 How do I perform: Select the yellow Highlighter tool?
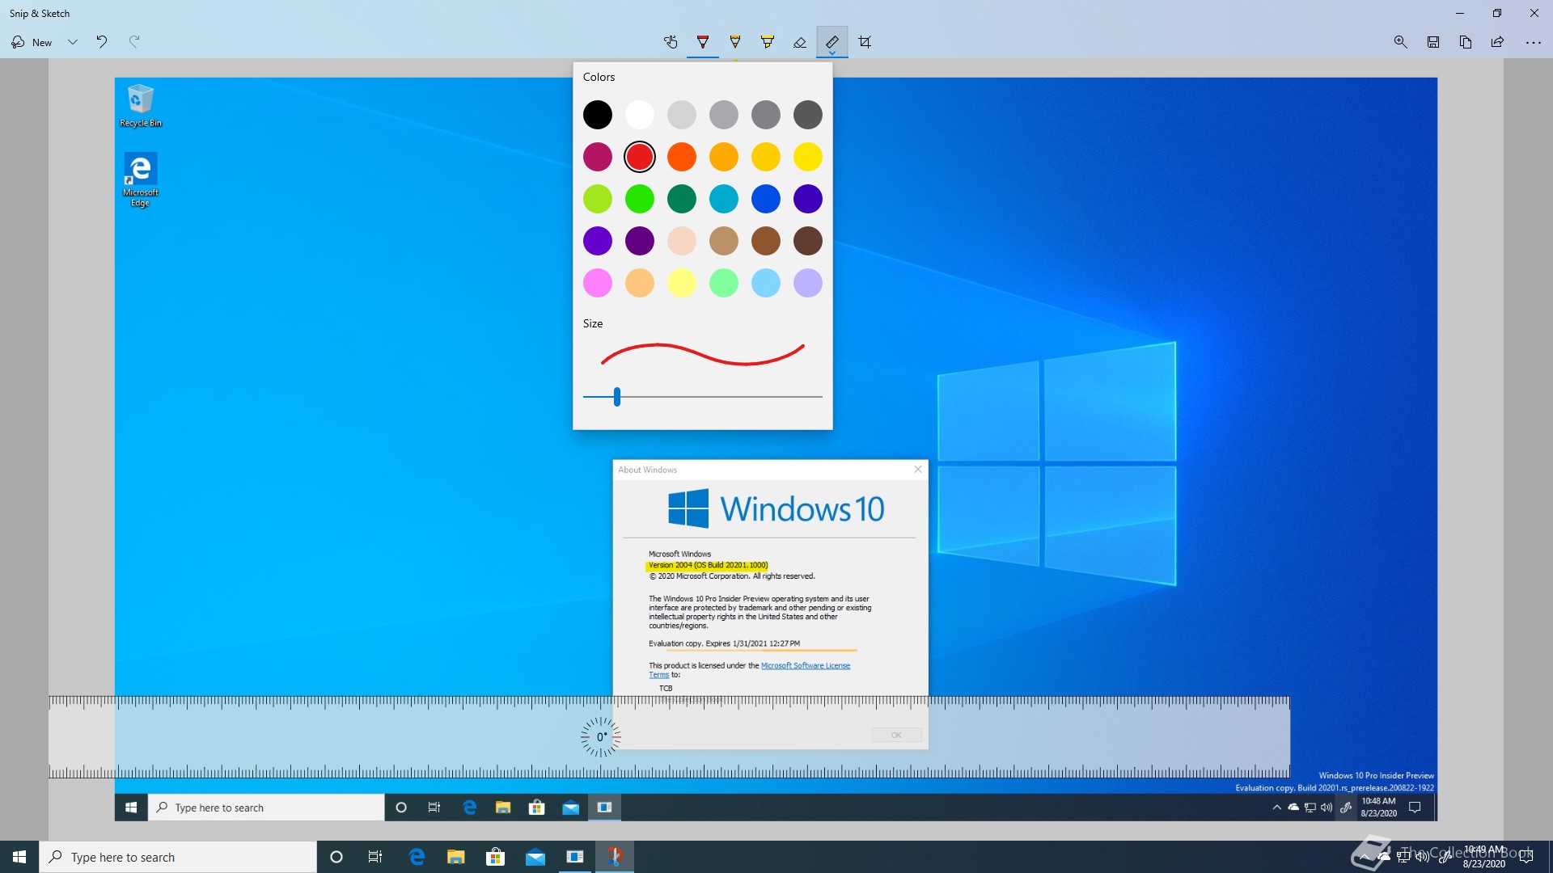point(768,42)
